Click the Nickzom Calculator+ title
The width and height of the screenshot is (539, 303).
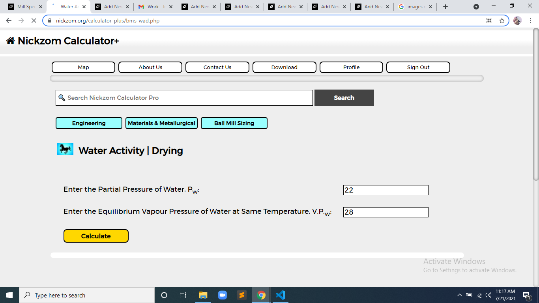click(x=68, y=41)
